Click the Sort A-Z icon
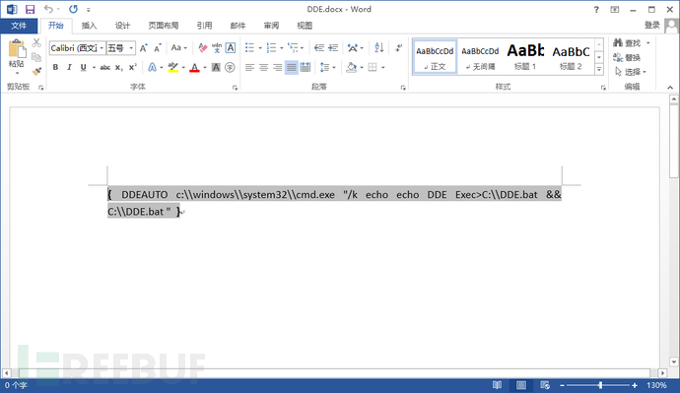Screen dimensions: 680x393 379,47
